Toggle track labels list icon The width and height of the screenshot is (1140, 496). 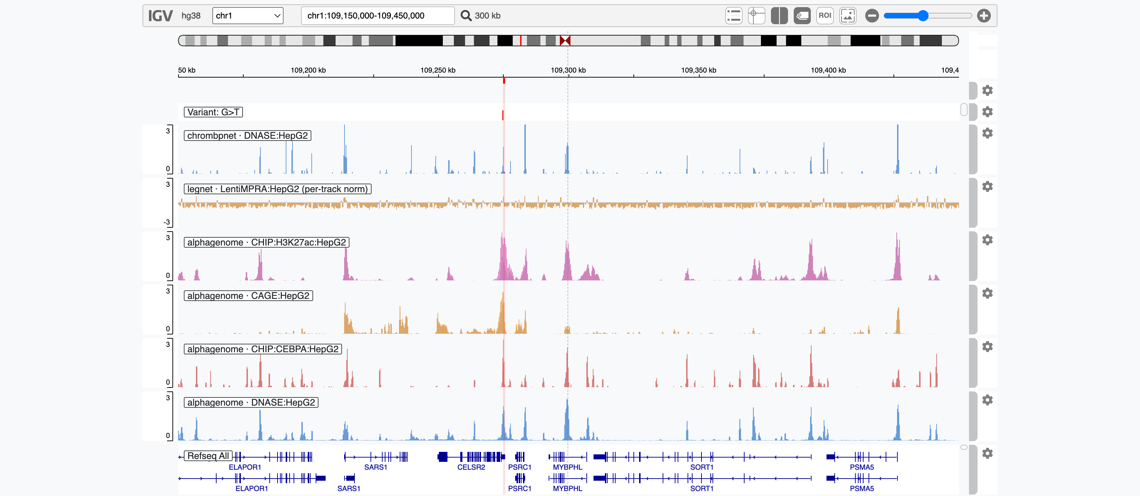pyautogui.click(x=733, y=15)
